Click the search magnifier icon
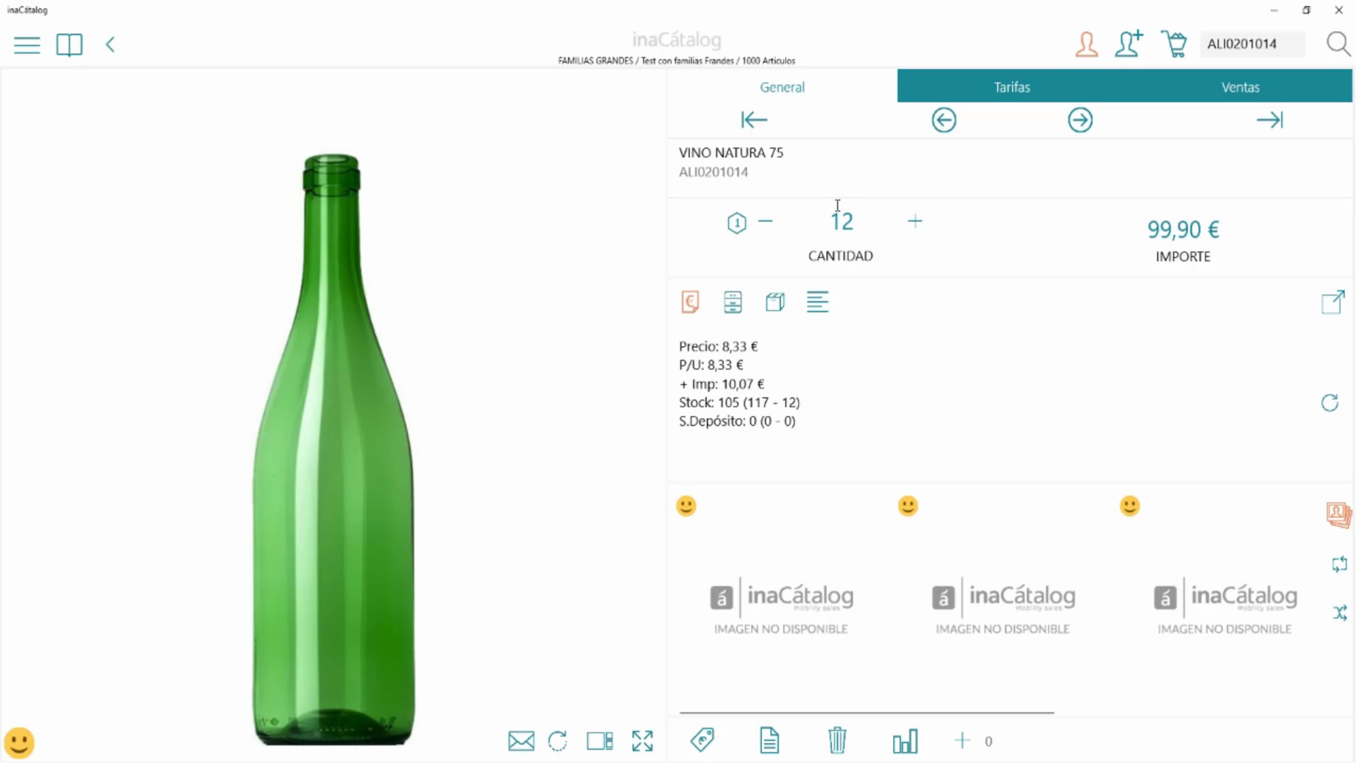Viewport: 1359px width, 764px height. click(1339, 44)
